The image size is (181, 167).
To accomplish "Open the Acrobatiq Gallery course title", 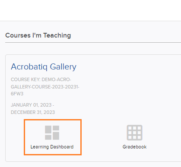I will [x=44, y=67].
